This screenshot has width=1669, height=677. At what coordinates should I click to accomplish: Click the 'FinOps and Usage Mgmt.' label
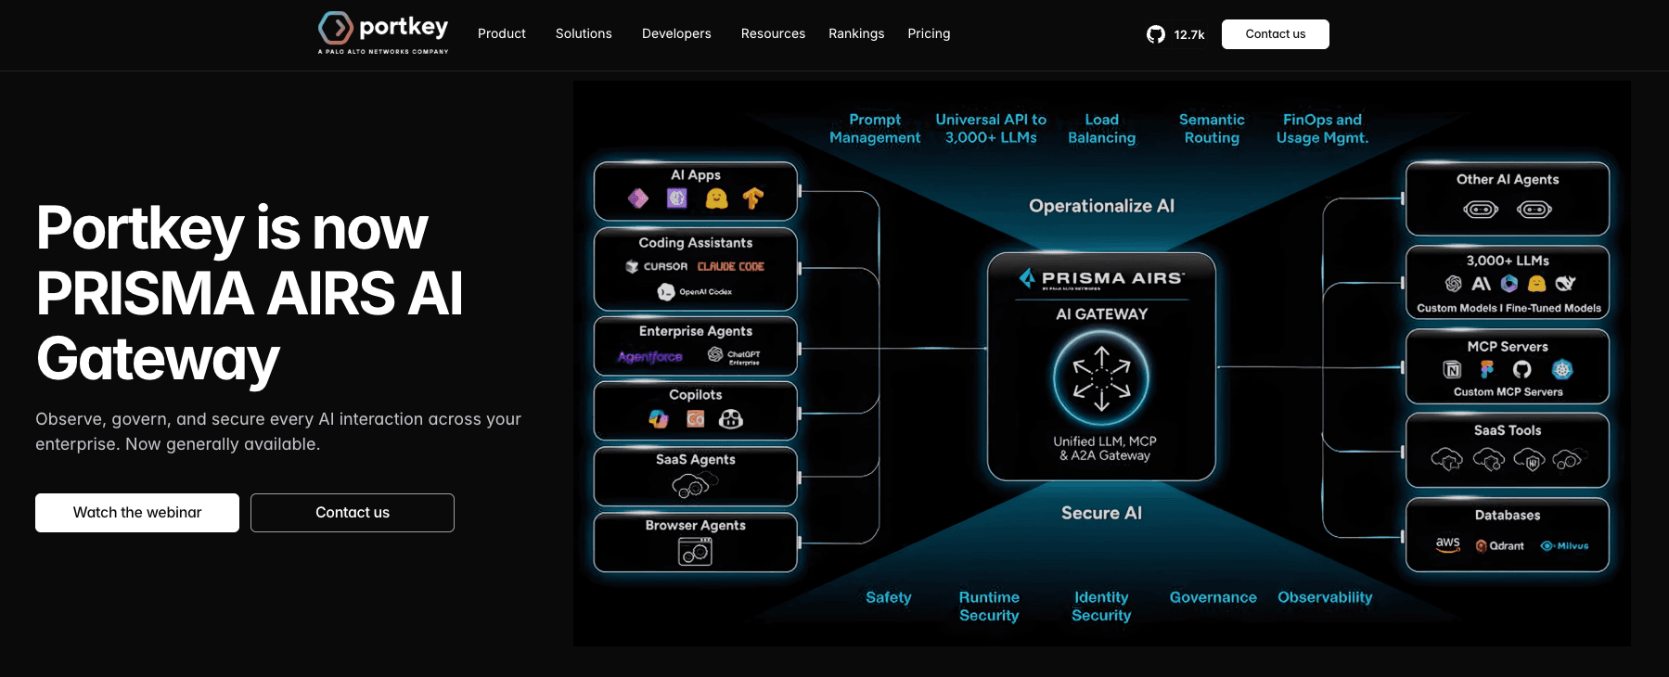(x=1322, y=129)
